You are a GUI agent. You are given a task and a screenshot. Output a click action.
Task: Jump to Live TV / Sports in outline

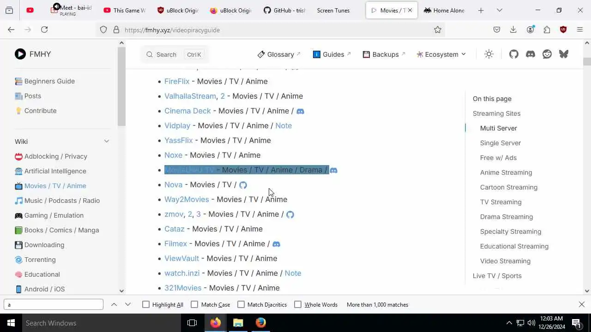tap(497, 276)
